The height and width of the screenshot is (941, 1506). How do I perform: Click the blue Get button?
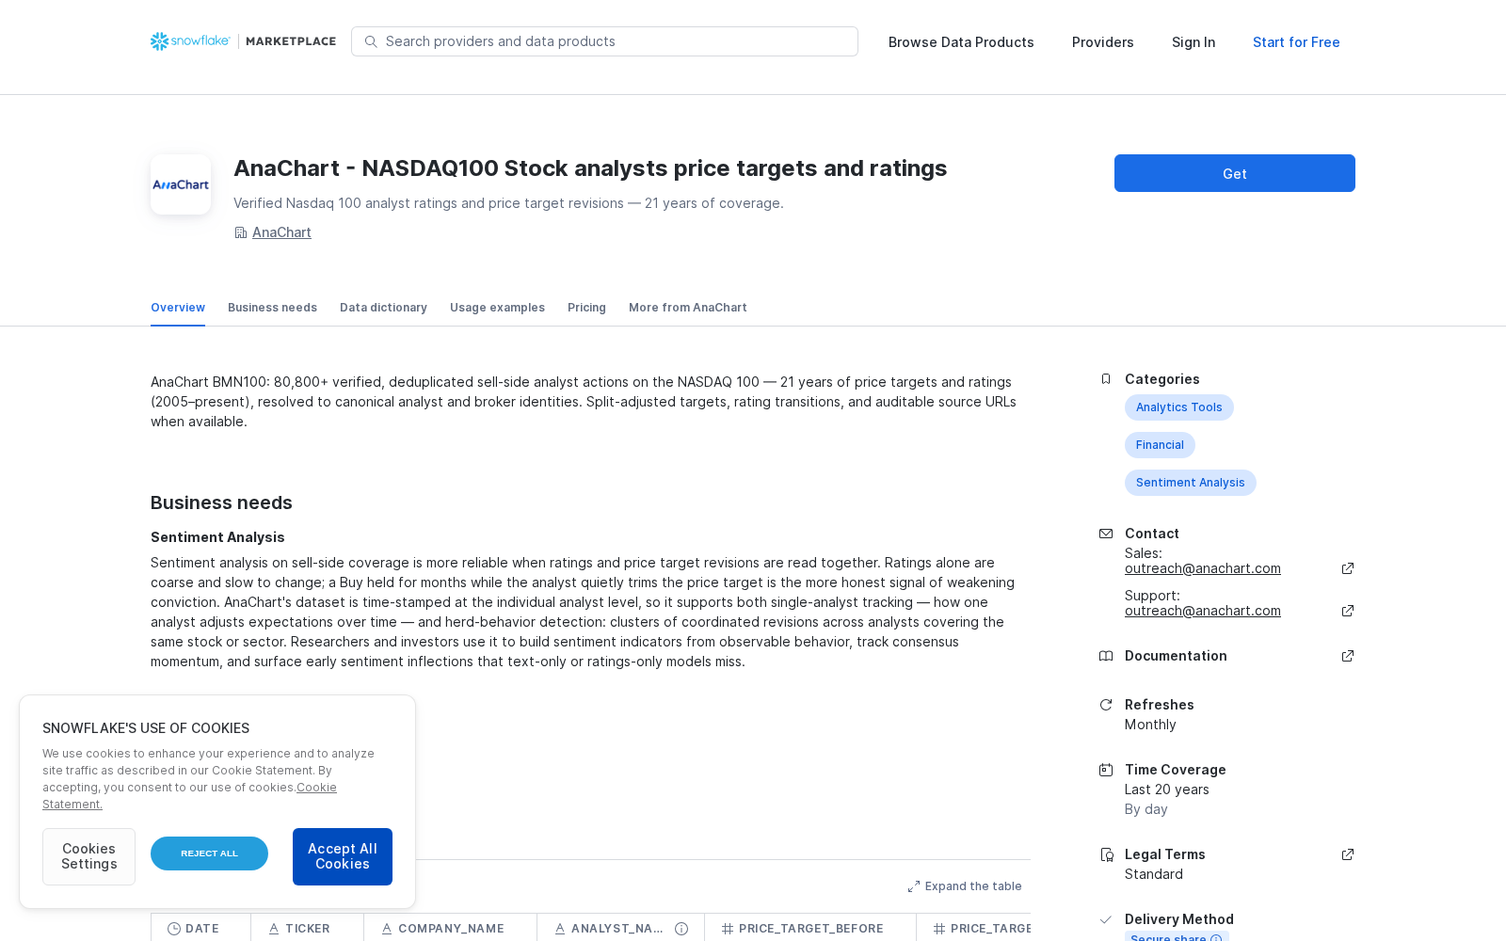[x=1235, y=173]
